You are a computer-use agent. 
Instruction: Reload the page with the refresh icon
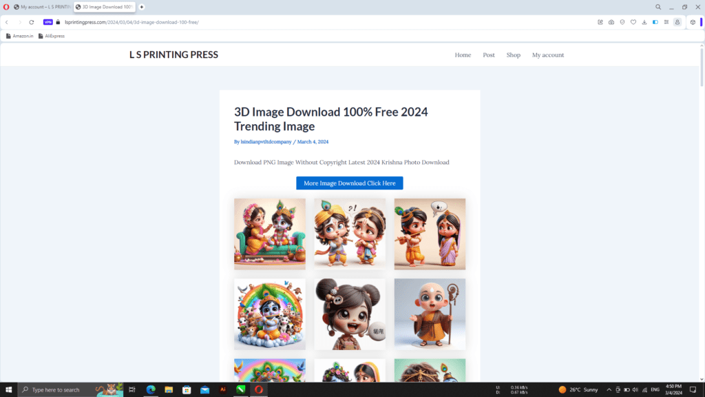point(32,22)
